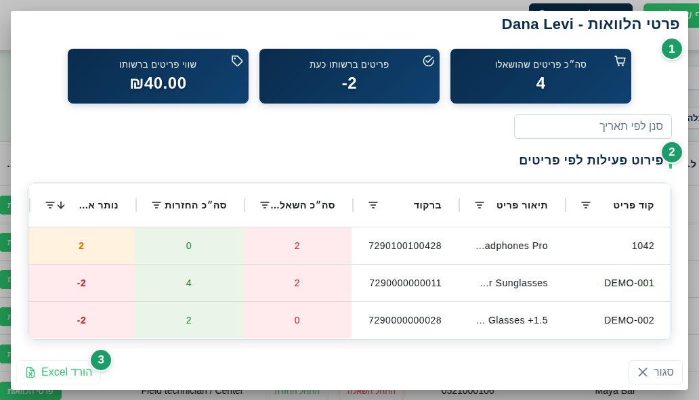Click the price tag icon on the ₪40.00 card
The width and height of the screenshot is (699, 400).
(x=237, y=61)
